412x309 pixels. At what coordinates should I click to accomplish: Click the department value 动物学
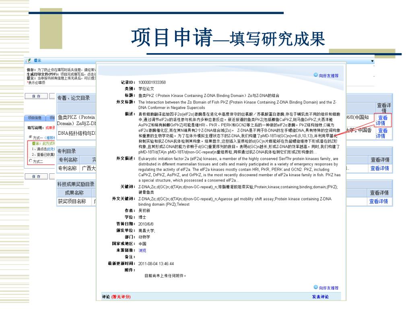point(144,237)
